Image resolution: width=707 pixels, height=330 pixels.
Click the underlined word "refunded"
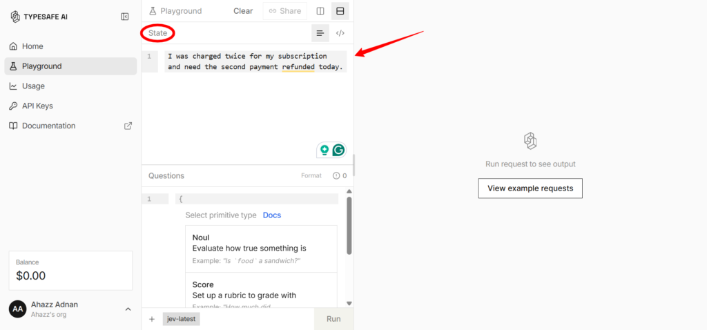(x=298, y=67)
